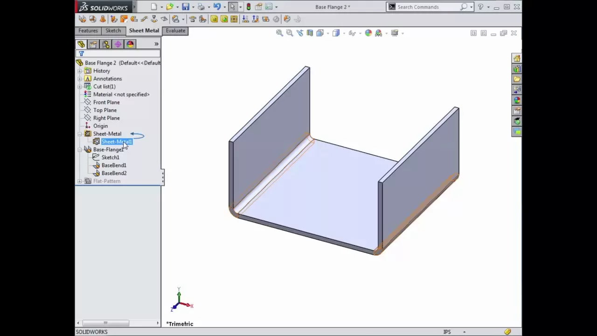Click the Zoom to Fit icon
The image size is (597, 336).
pyautogui.click(x=279, y=33)
